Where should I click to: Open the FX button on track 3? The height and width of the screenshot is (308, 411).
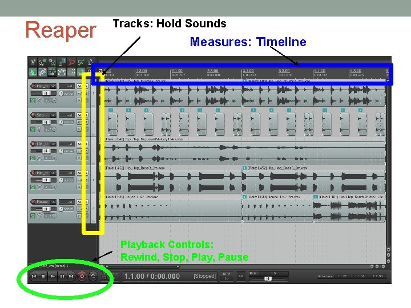[x=79, y=151]
